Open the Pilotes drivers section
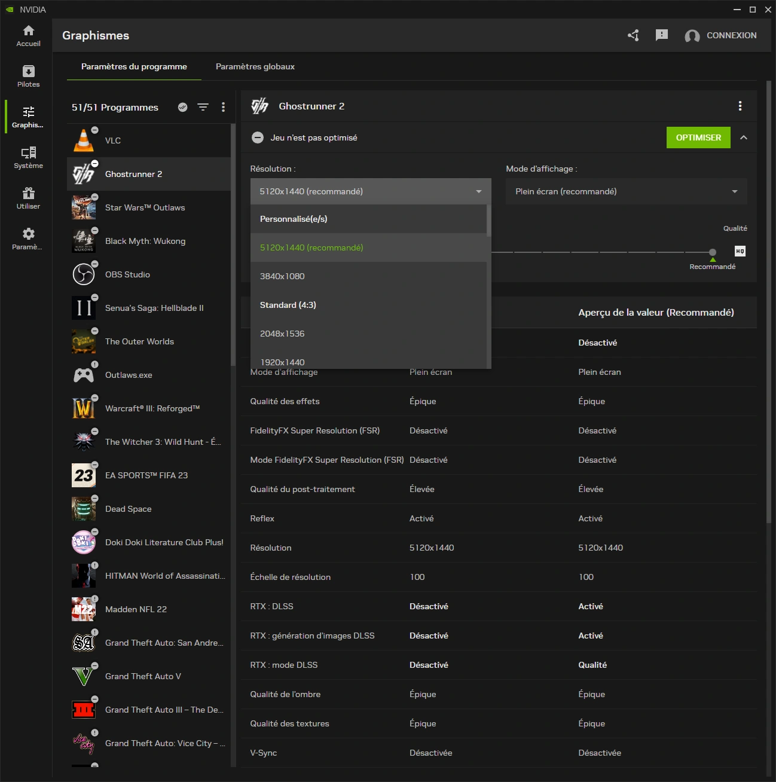The image size is (776, 782). pyautogui.click(x=28, y=77)
